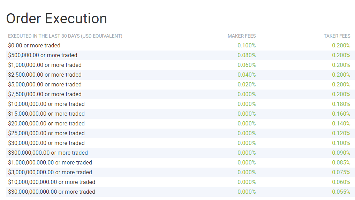Image resolution: width=355 pixels, height=200 pixels.
Task: Click the 0.080% maker fee value
Action: click(x=247, y=55)
